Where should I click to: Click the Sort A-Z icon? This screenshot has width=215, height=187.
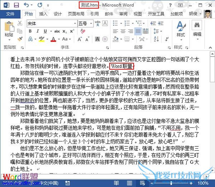(x=156, y=39)
